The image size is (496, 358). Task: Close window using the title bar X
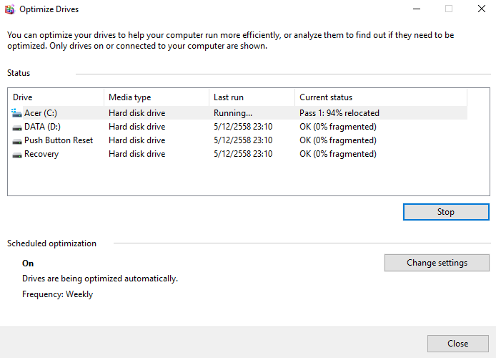coord(482,9)
